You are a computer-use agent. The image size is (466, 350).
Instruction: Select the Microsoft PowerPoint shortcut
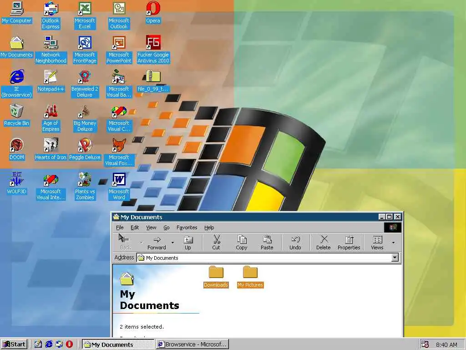pos(119,50)
